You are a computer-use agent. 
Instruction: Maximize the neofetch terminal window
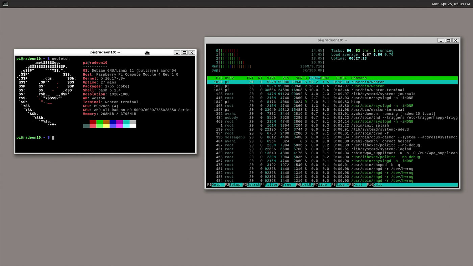tap(184, 52)
